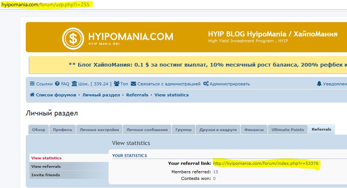Image resolution: width=347 pixels, height=188 pixels.
Task: Open the Ссылки hamburger menu icon
Action: [x=32, y=84]
